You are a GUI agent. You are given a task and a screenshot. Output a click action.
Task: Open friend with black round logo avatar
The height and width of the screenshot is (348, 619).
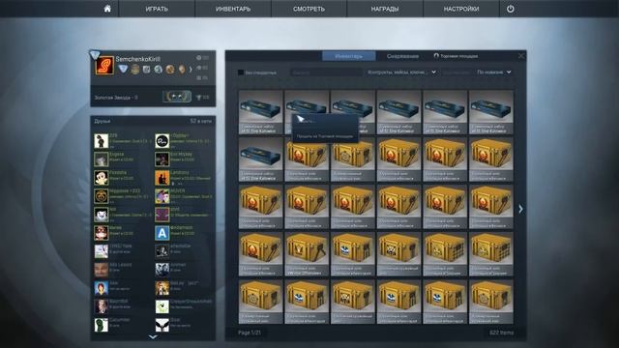tap(162, 141)
